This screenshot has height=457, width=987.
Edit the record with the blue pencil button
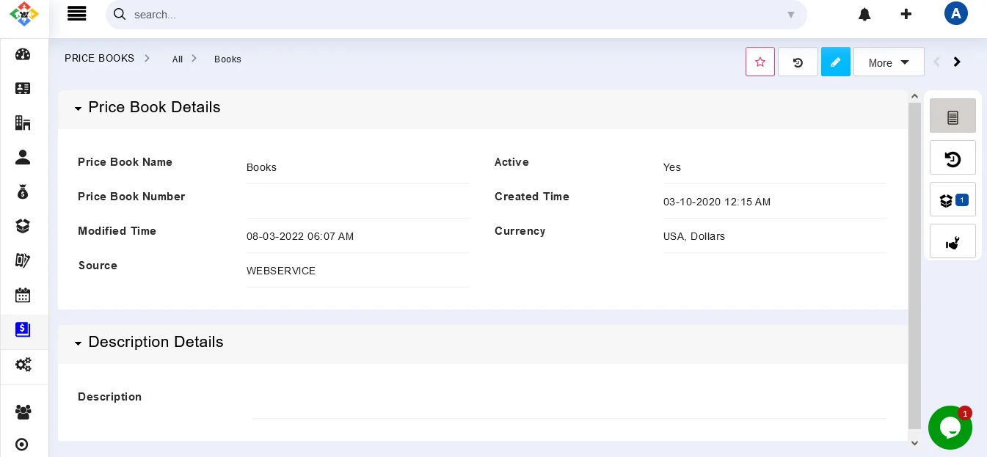click(x=835, y=62)
